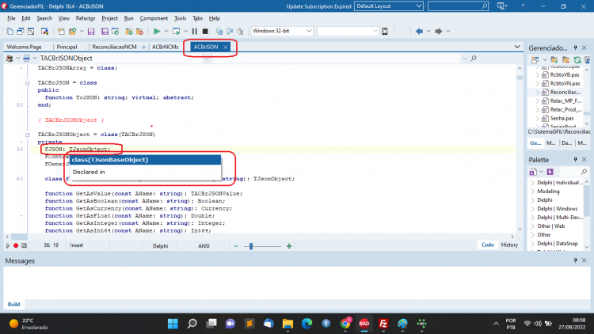Save file with the purple floppy icon
Image resolution: width=594 pixels, height=334 pixels.
click(91, 32)
